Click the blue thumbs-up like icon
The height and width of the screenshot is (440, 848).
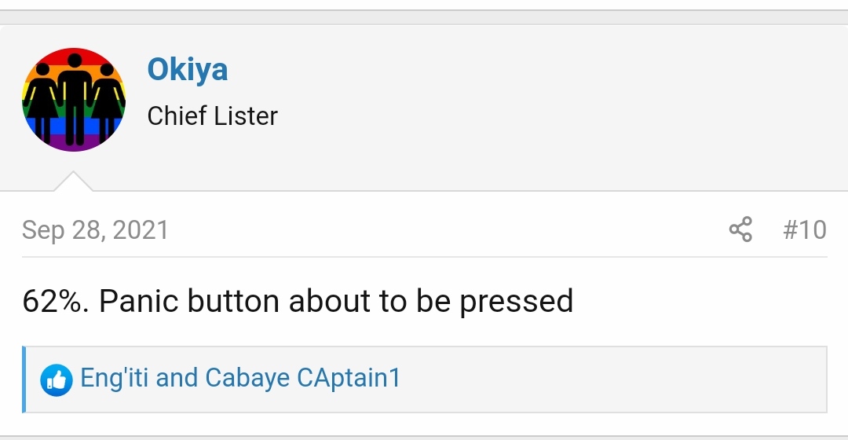(57, 380)
